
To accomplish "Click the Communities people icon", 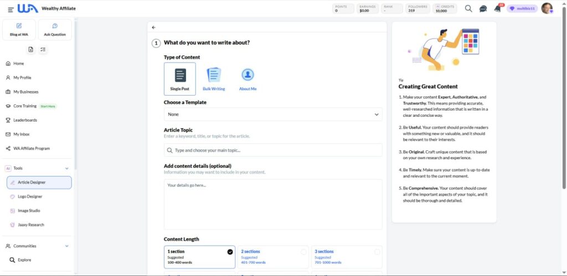I will coord(8,246).
